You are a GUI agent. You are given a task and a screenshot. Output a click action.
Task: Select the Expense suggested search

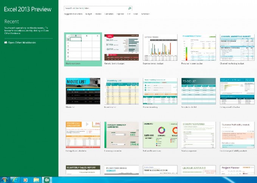(120, 14)
